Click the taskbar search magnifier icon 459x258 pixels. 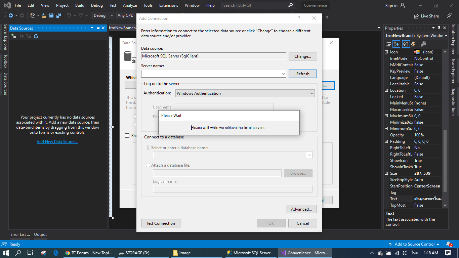(x=18, y=253)
